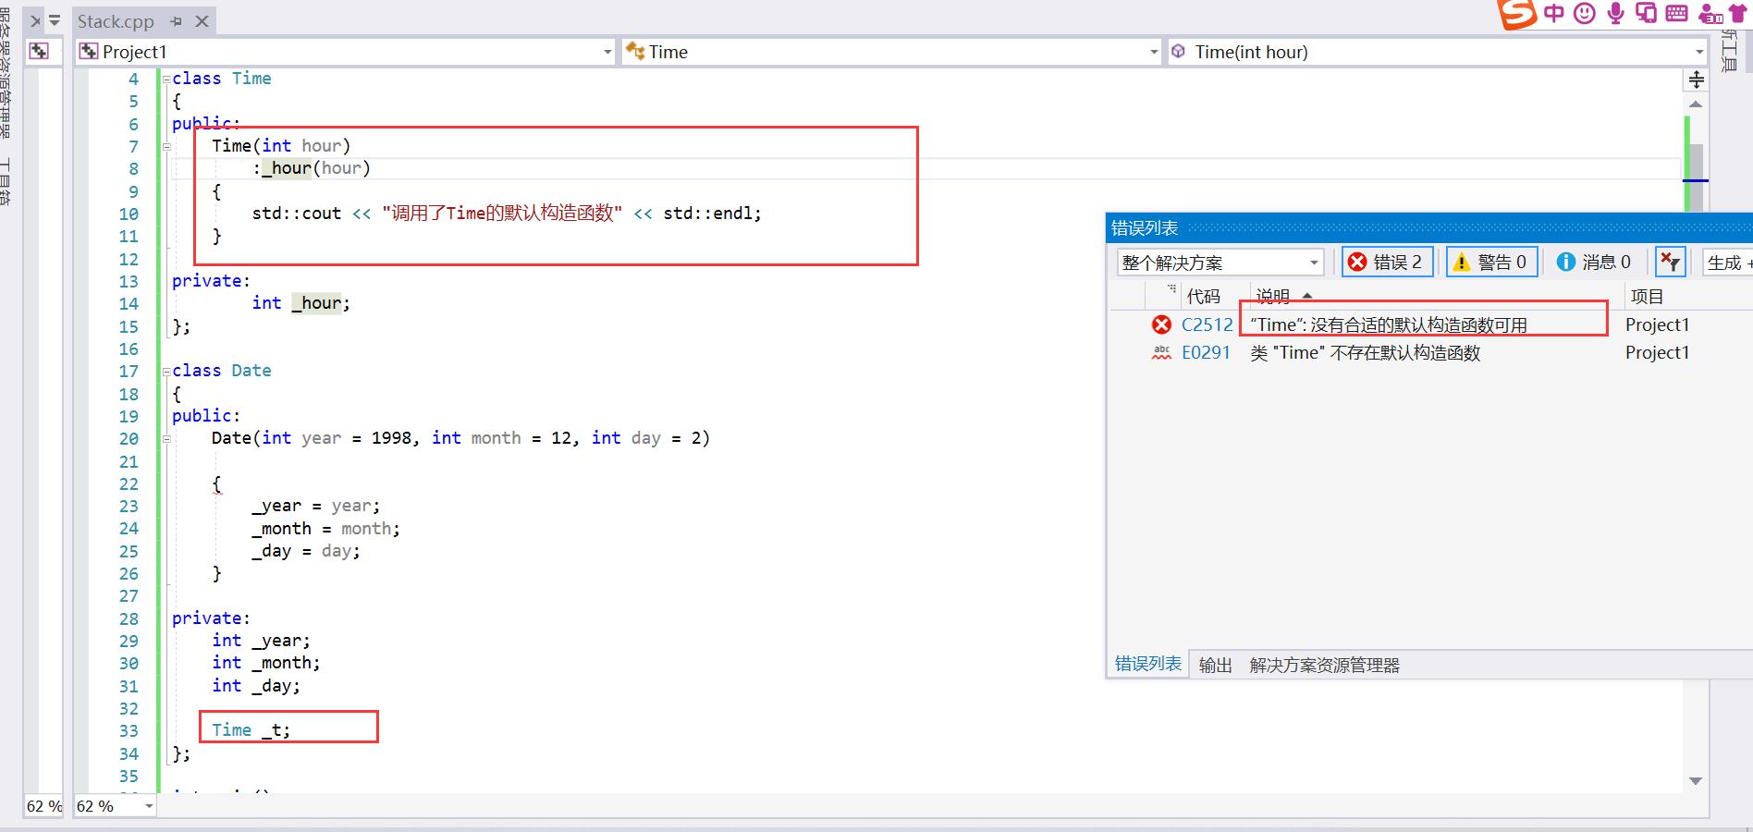Click the 错误列表 panel title bar
The image size is (1753, 832).
pyautogui.click(x=1428, y=227)
